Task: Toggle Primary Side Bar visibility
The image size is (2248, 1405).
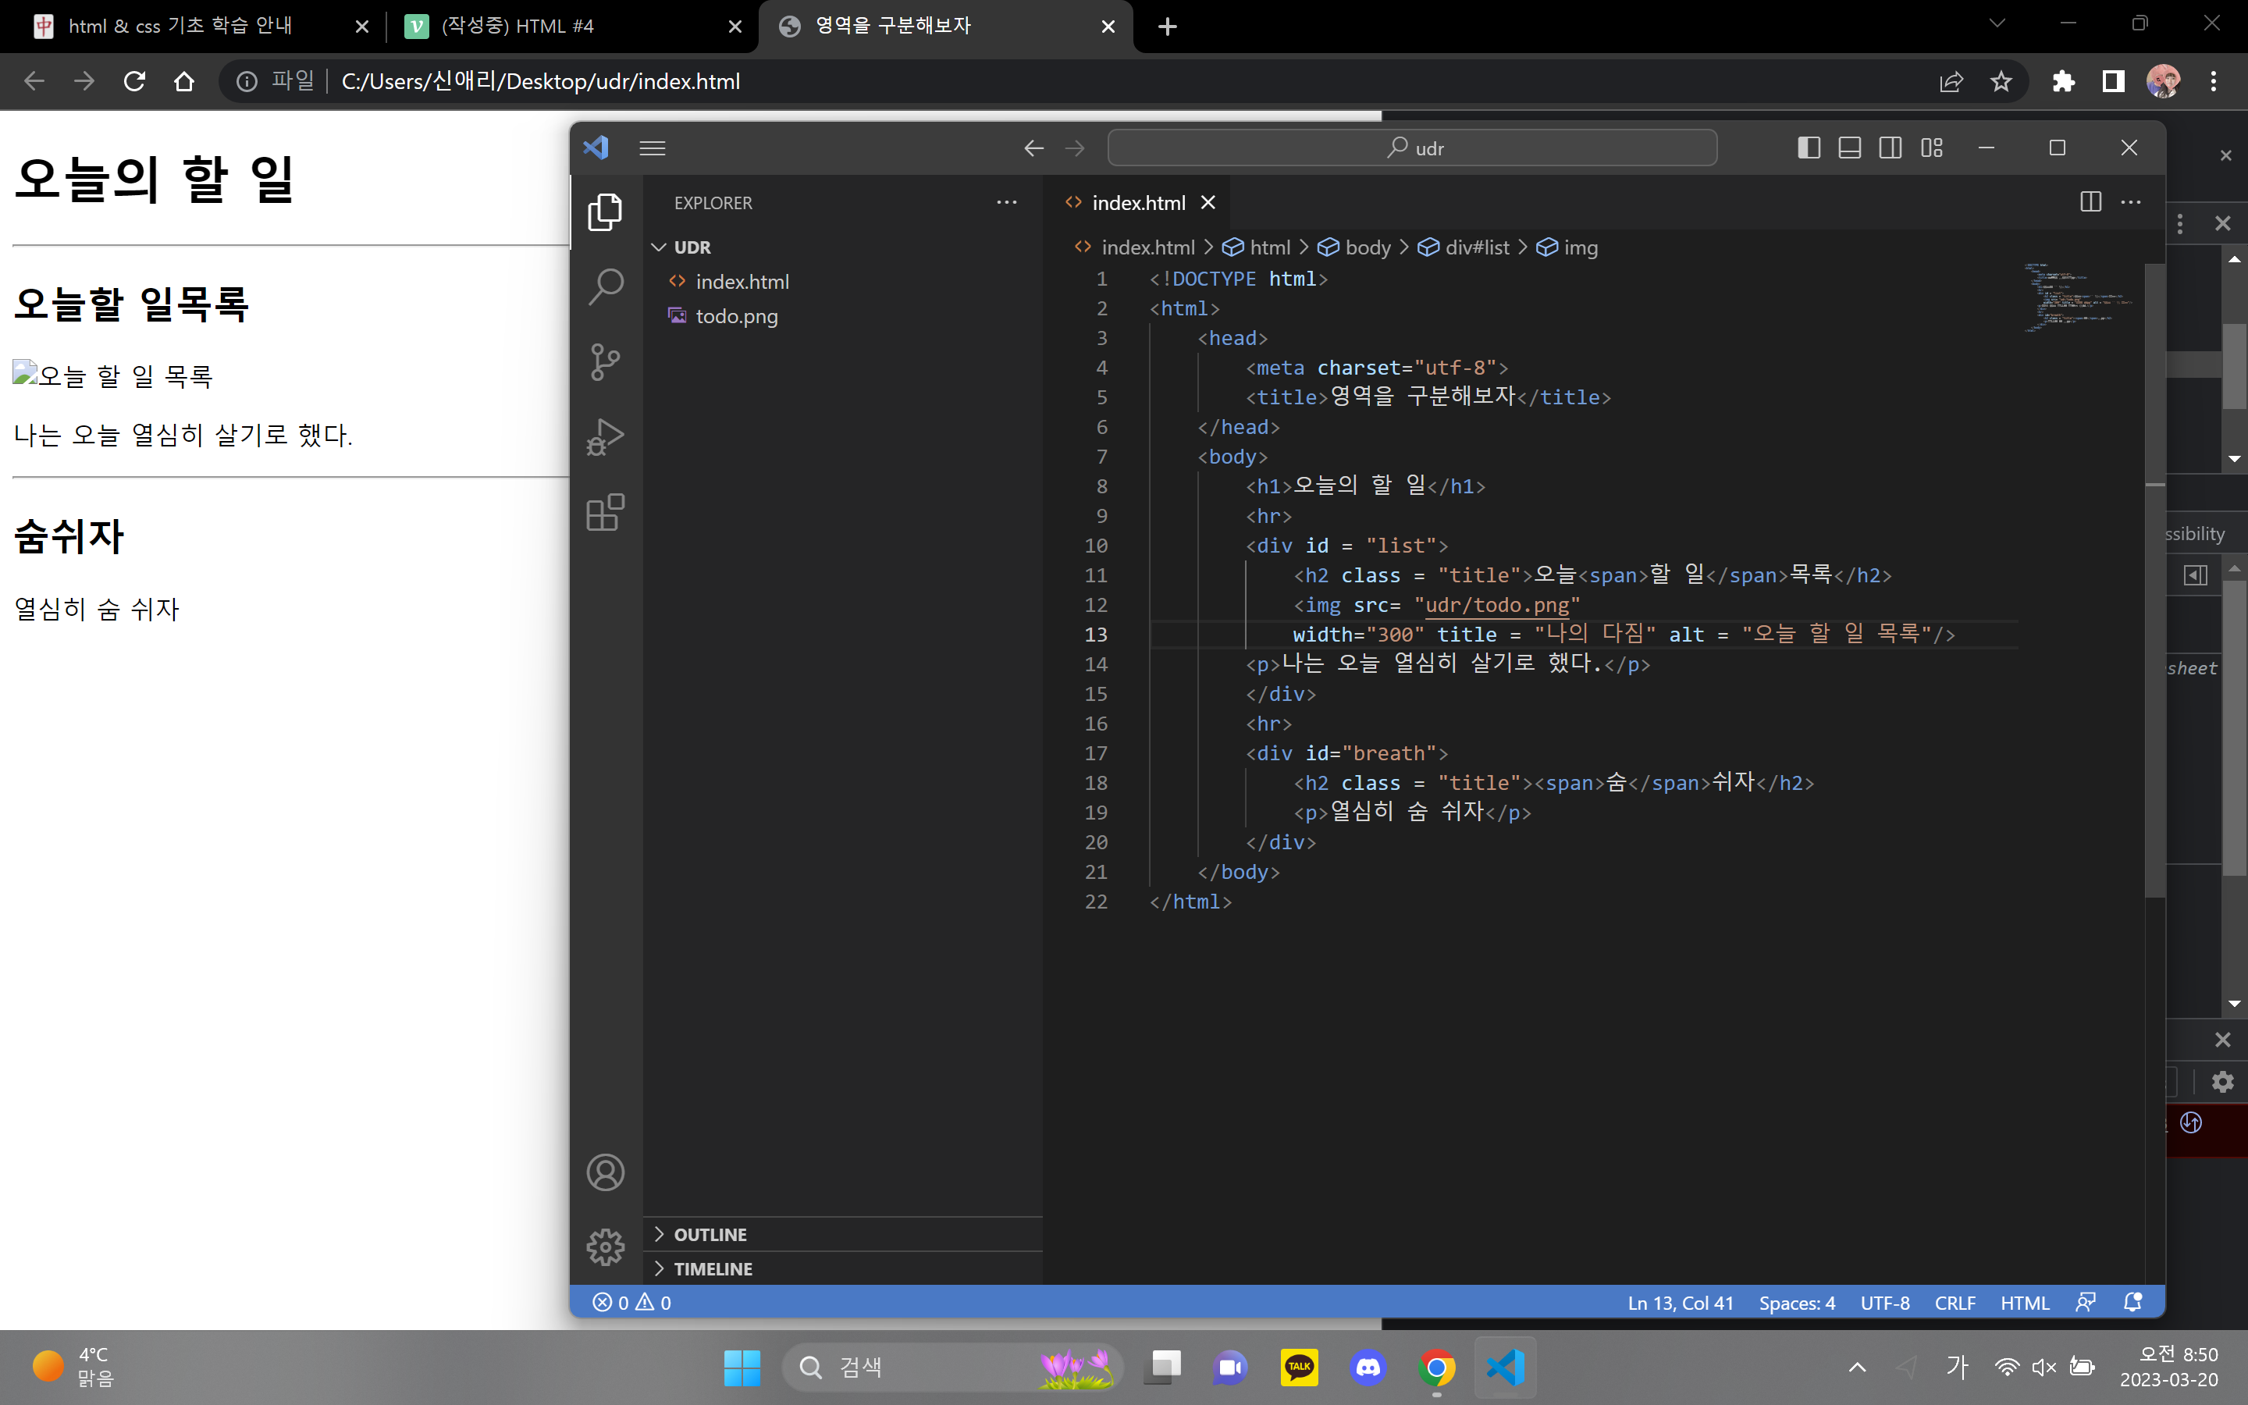Action: [x=1808, y=148]
